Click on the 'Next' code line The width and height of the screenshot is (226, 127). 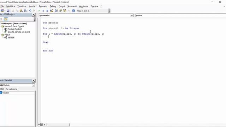point(46,42)
